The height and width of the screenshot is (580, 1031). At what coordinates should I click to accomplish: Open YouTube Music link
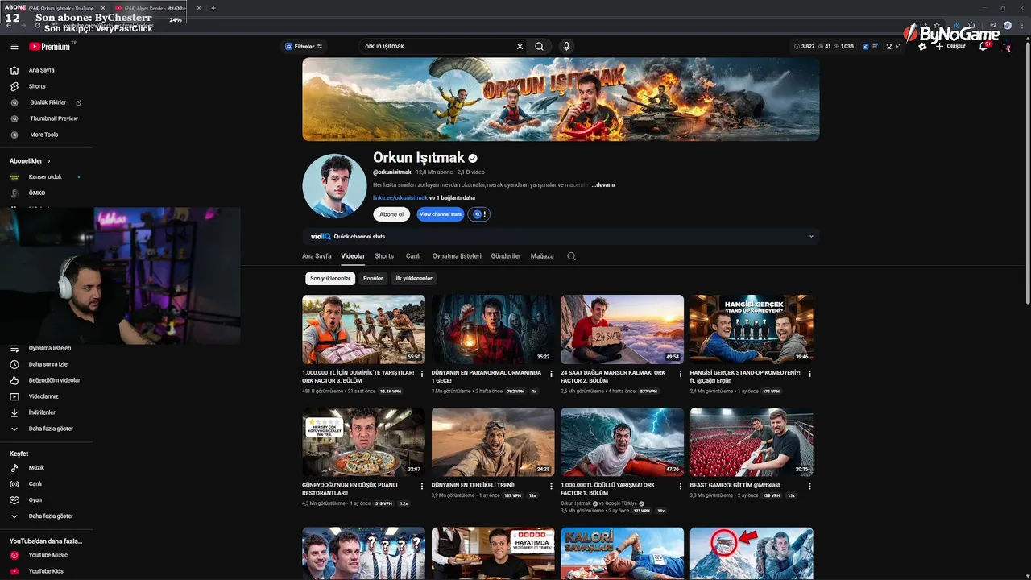coord(48,555)
